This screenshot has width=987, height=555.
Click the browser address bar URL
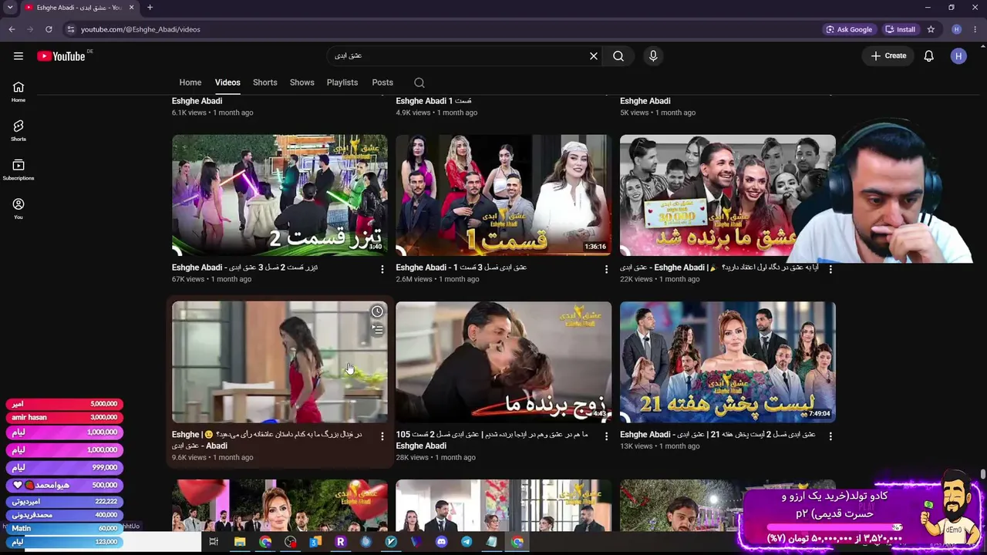tap(140, 29)
